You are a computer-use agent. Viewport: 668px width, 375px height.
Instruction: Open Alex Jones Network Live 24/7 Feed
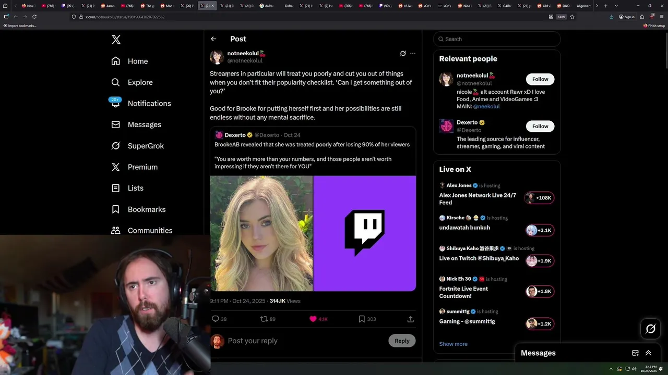478,199
